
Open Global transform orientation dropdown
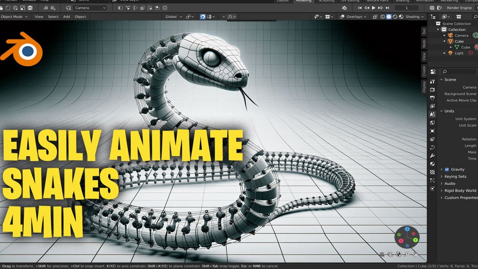(x=174, y=17)
